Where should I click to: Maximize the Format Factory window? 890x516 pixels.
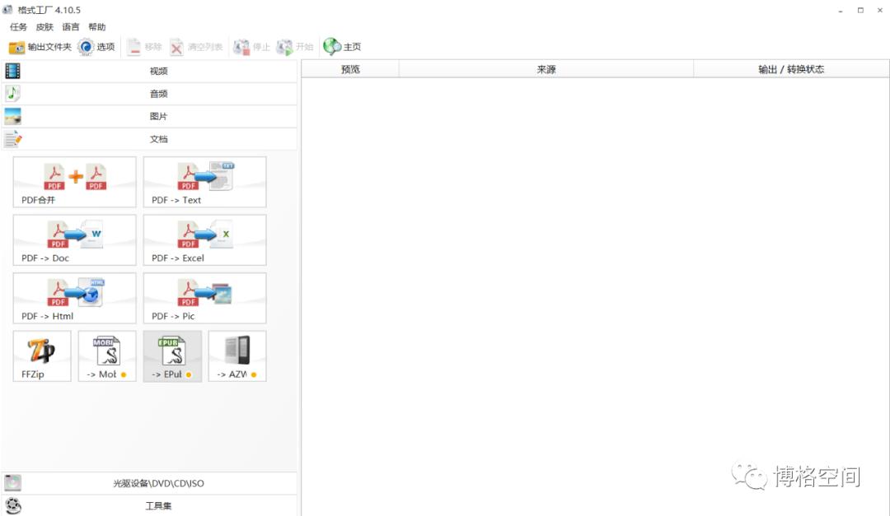(x=860, y=10)
